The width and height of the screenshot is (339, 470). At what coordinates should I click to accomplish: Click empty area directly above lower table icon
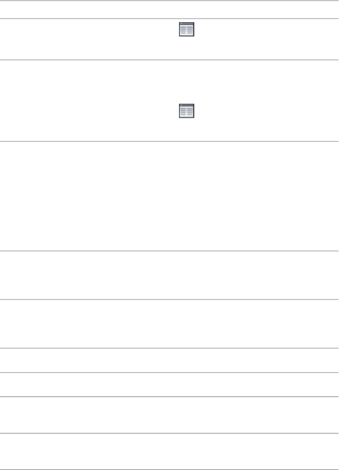coord(187,79)
